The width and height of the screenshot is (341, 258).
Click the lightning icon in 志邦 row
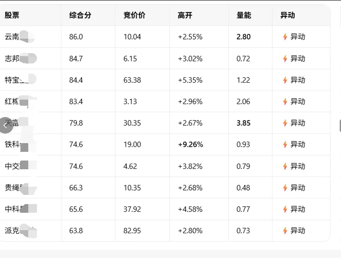click(x=285, y=58)
